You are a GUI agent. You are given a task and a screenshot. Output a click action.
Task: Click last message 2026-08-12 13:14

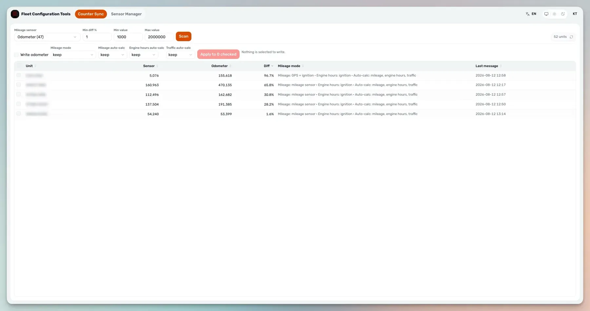tap(490, 114)
